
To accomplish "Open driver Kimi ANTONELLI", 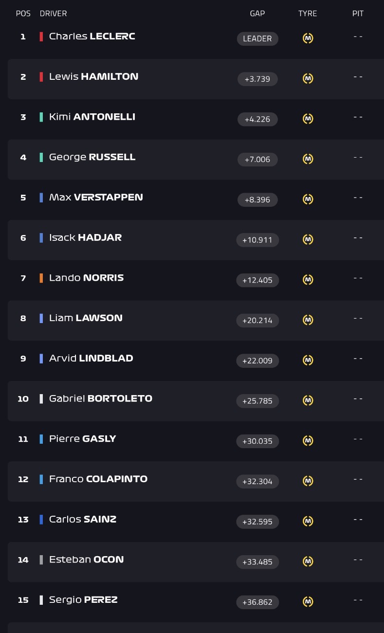I will tap(92, 117).
